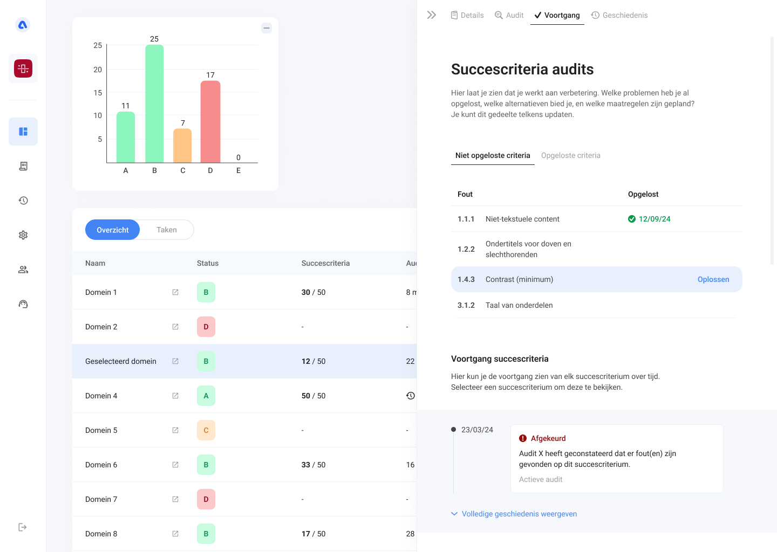
Task: Open the history clock icon in the sidebar
Action: 23,200
